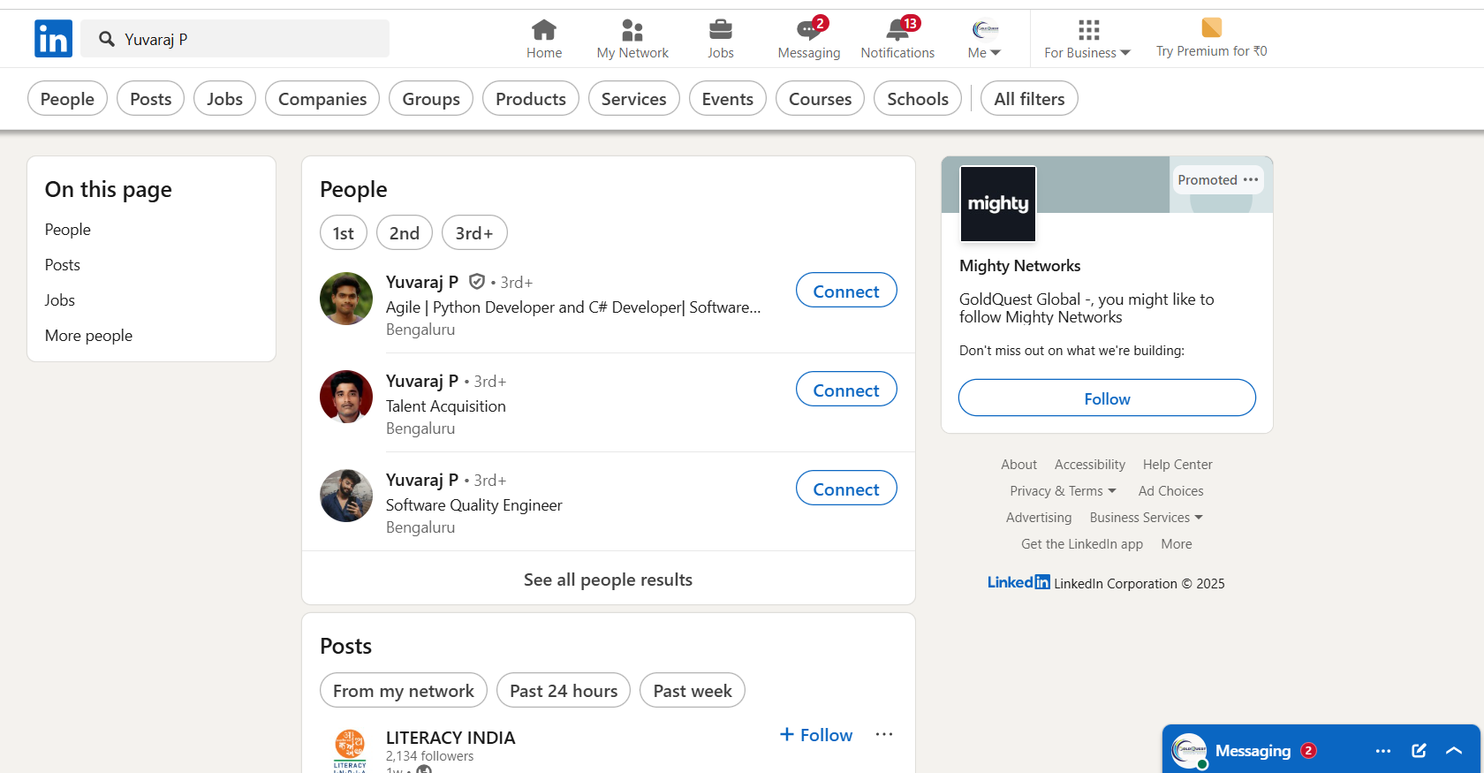This screenshot has height=773, width=1484.
Task: Jump to Jobs section in sidebar
Action: (60, 300)
